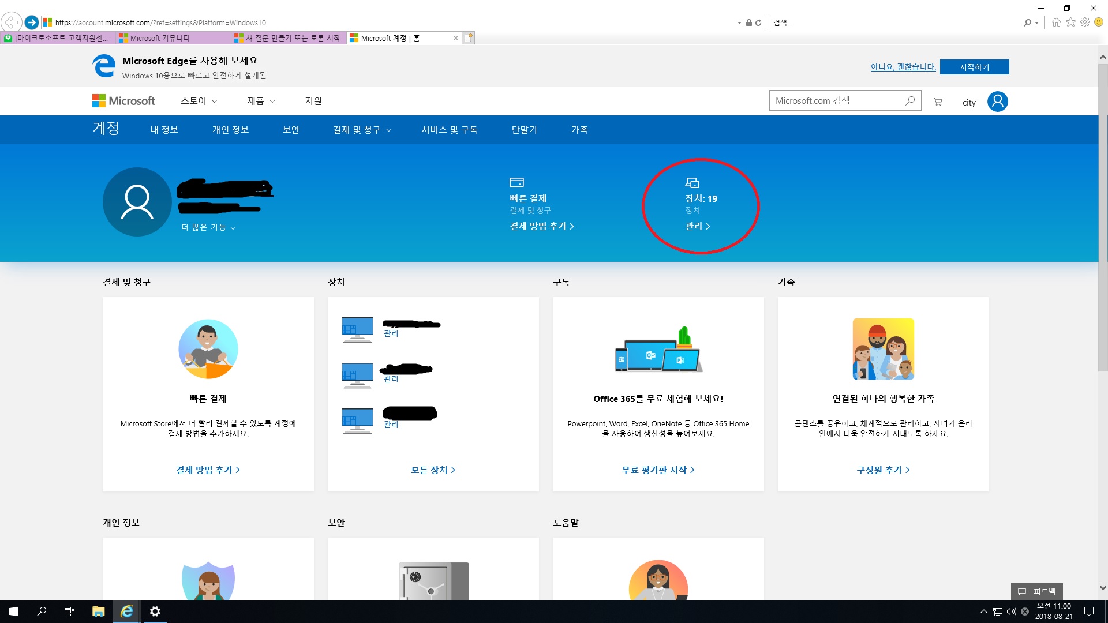Open 모든 장치 link

(x=433, y=470)
